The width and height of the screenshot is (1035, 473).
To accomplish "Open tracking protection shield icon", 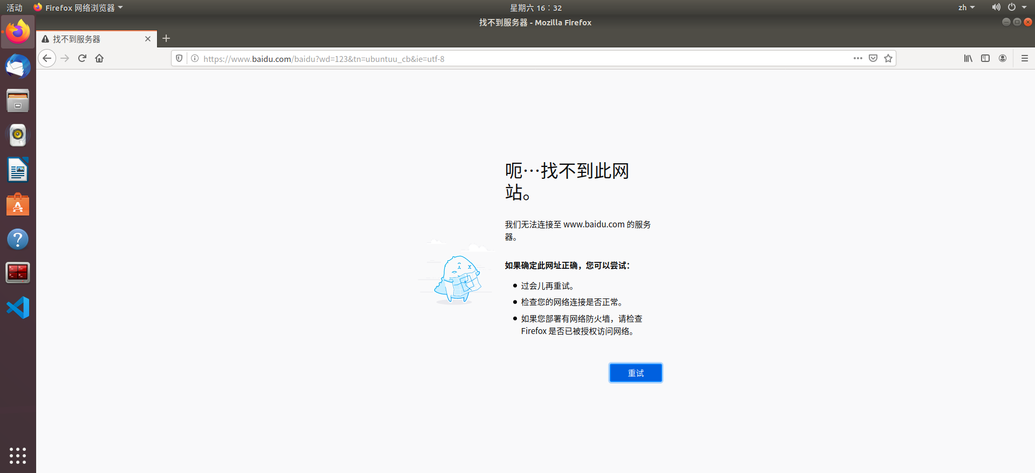I will click(179, 58).
